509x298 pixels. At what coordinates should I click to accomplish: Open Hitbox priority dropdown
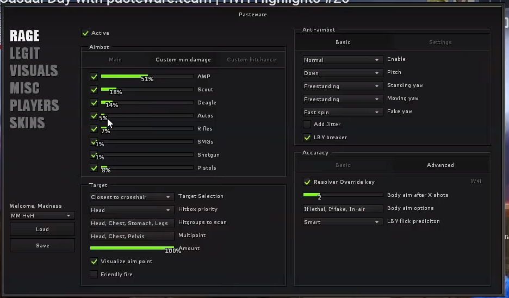(x=132, y=210)
